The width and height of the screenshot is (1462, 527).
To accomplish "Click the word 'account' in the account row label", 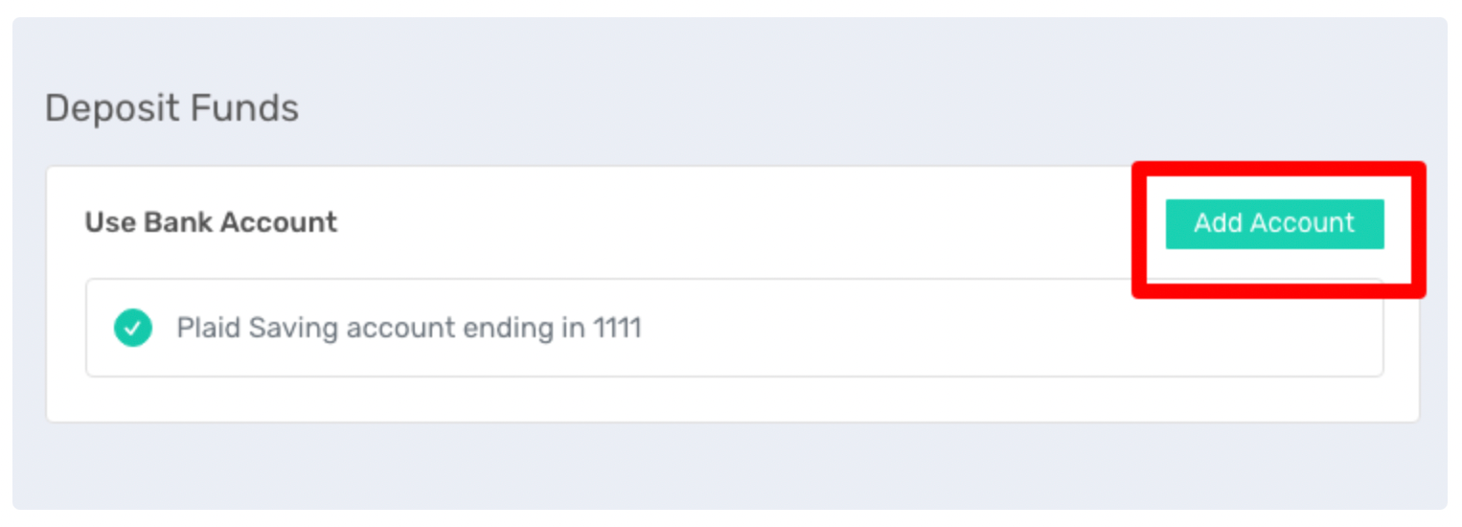I will pos(400,329).
